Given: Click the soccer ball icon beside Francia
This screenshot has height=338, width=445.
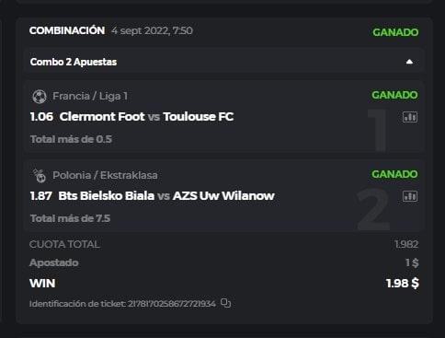Looking at the screenshot, I should coord(40,97).
